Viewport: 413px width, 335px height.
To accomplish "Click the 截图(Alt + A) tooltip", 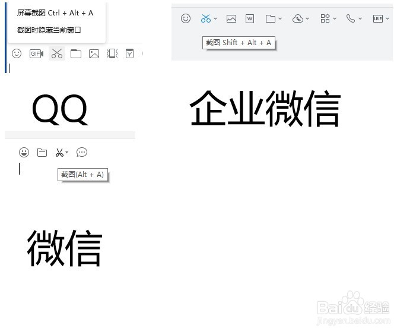I will (82, 175).
